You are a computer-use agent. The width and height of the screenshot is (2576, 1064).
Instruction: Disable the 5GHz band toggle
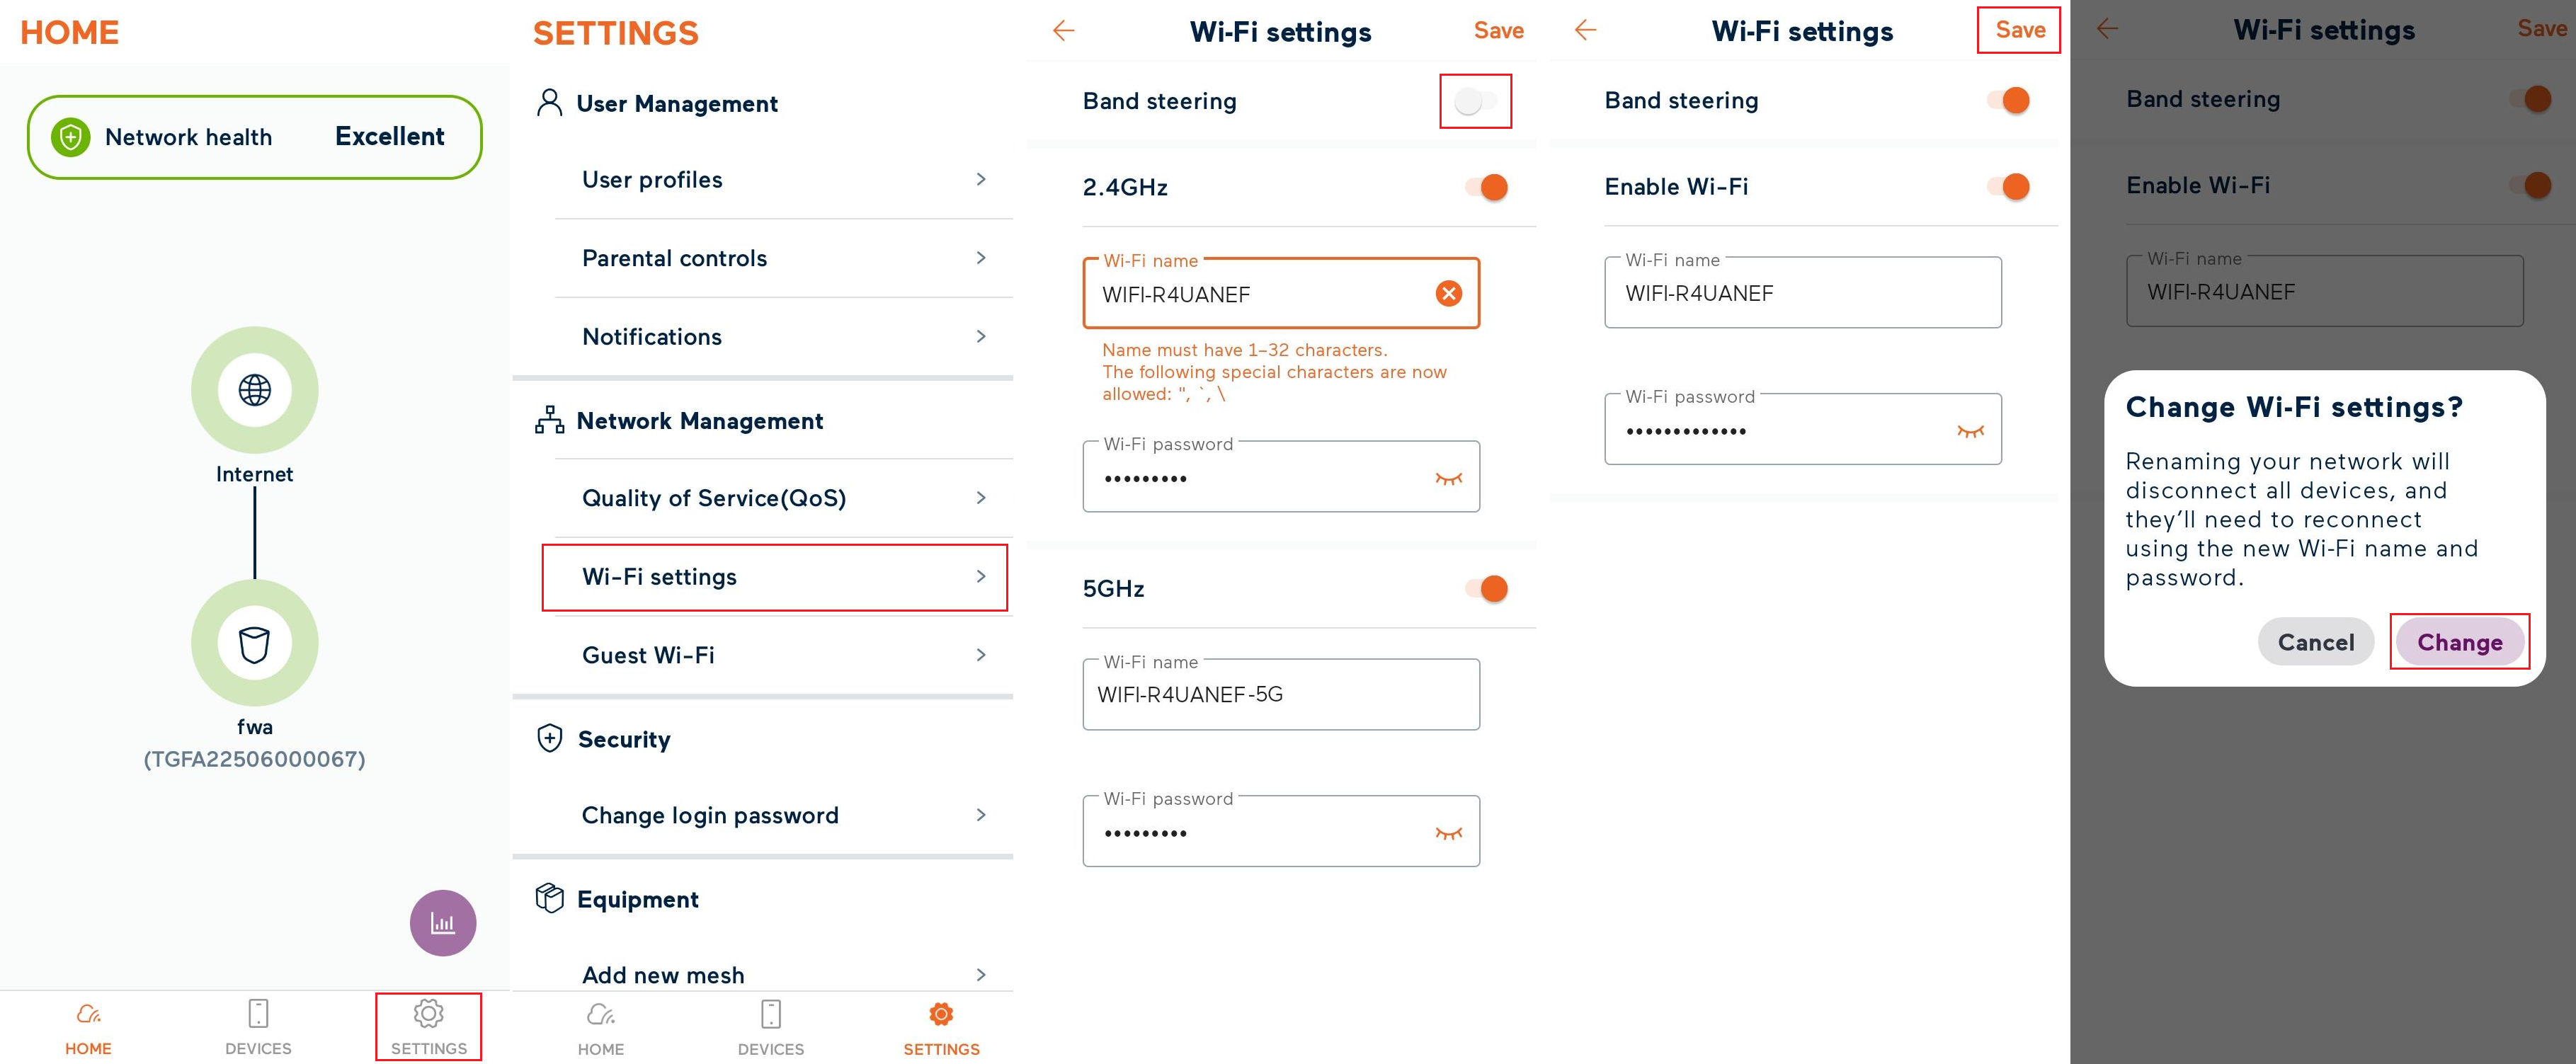(x=1483, y=588)
